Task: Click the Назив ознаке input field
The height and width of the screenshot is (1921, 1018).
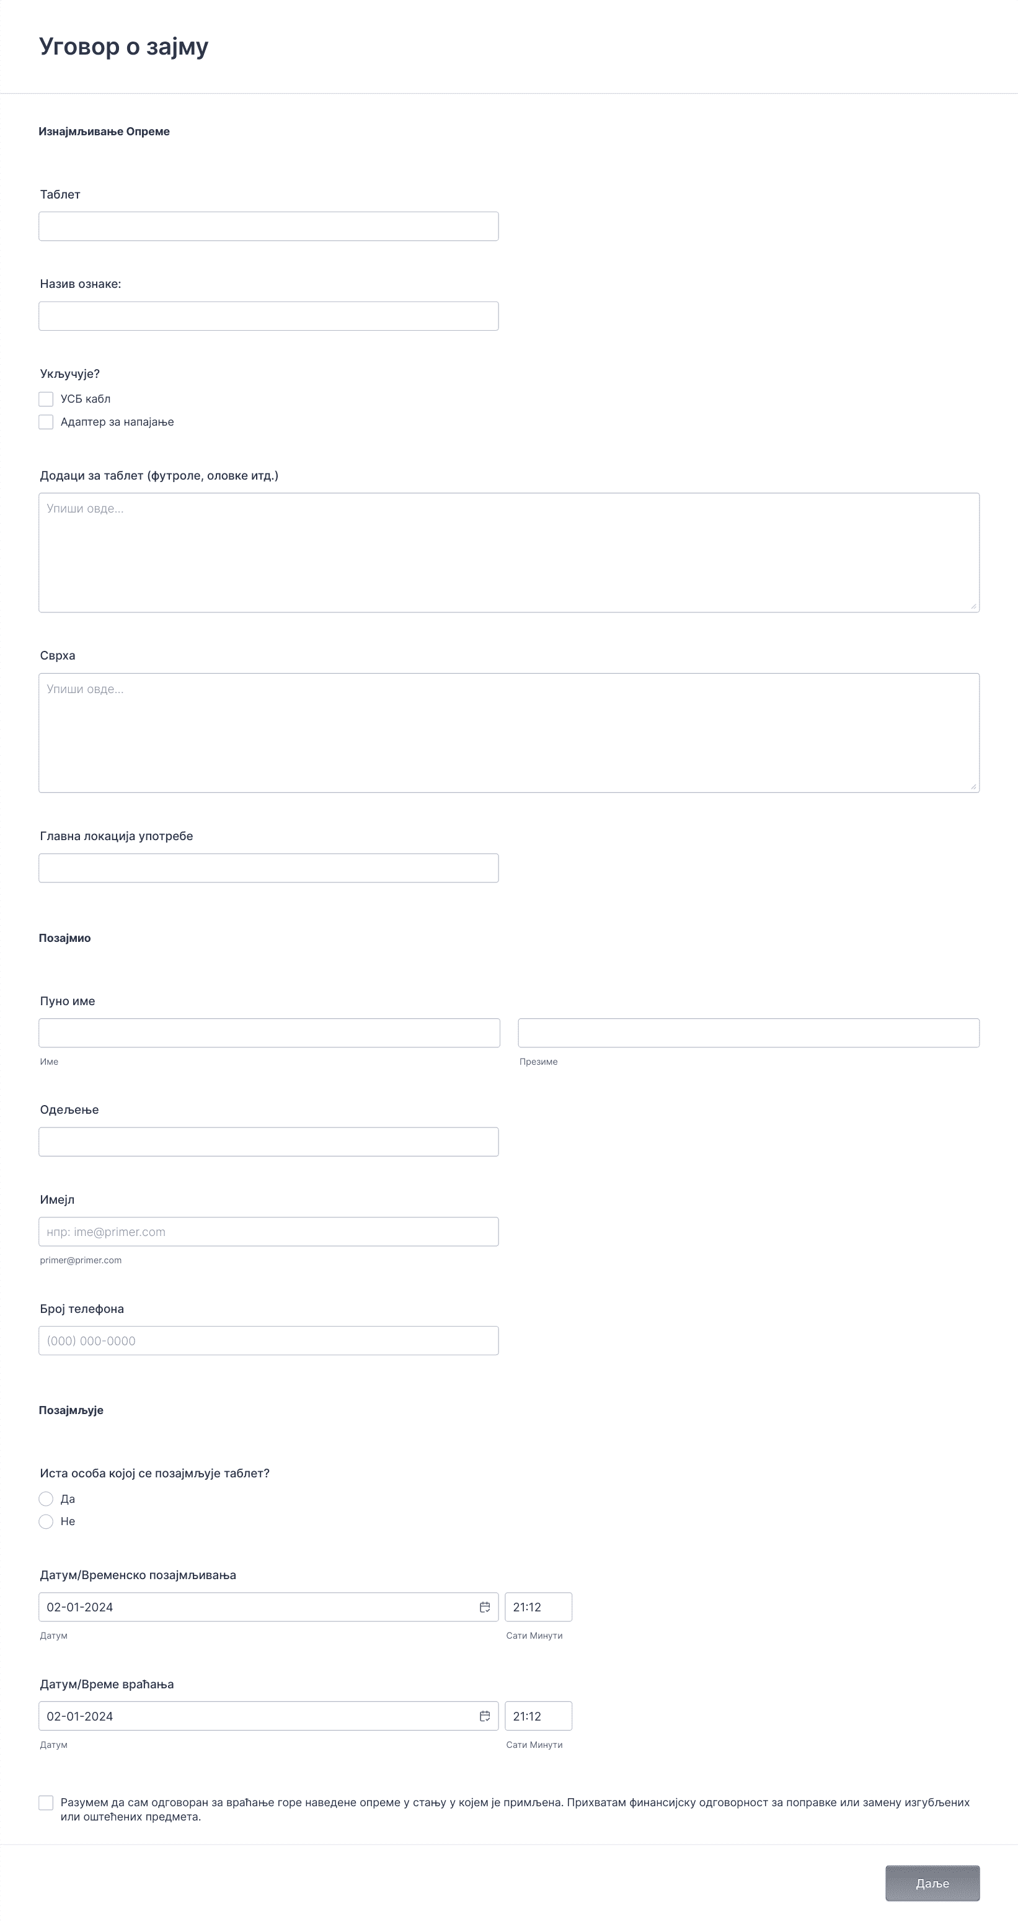Action: pos(268,316)
